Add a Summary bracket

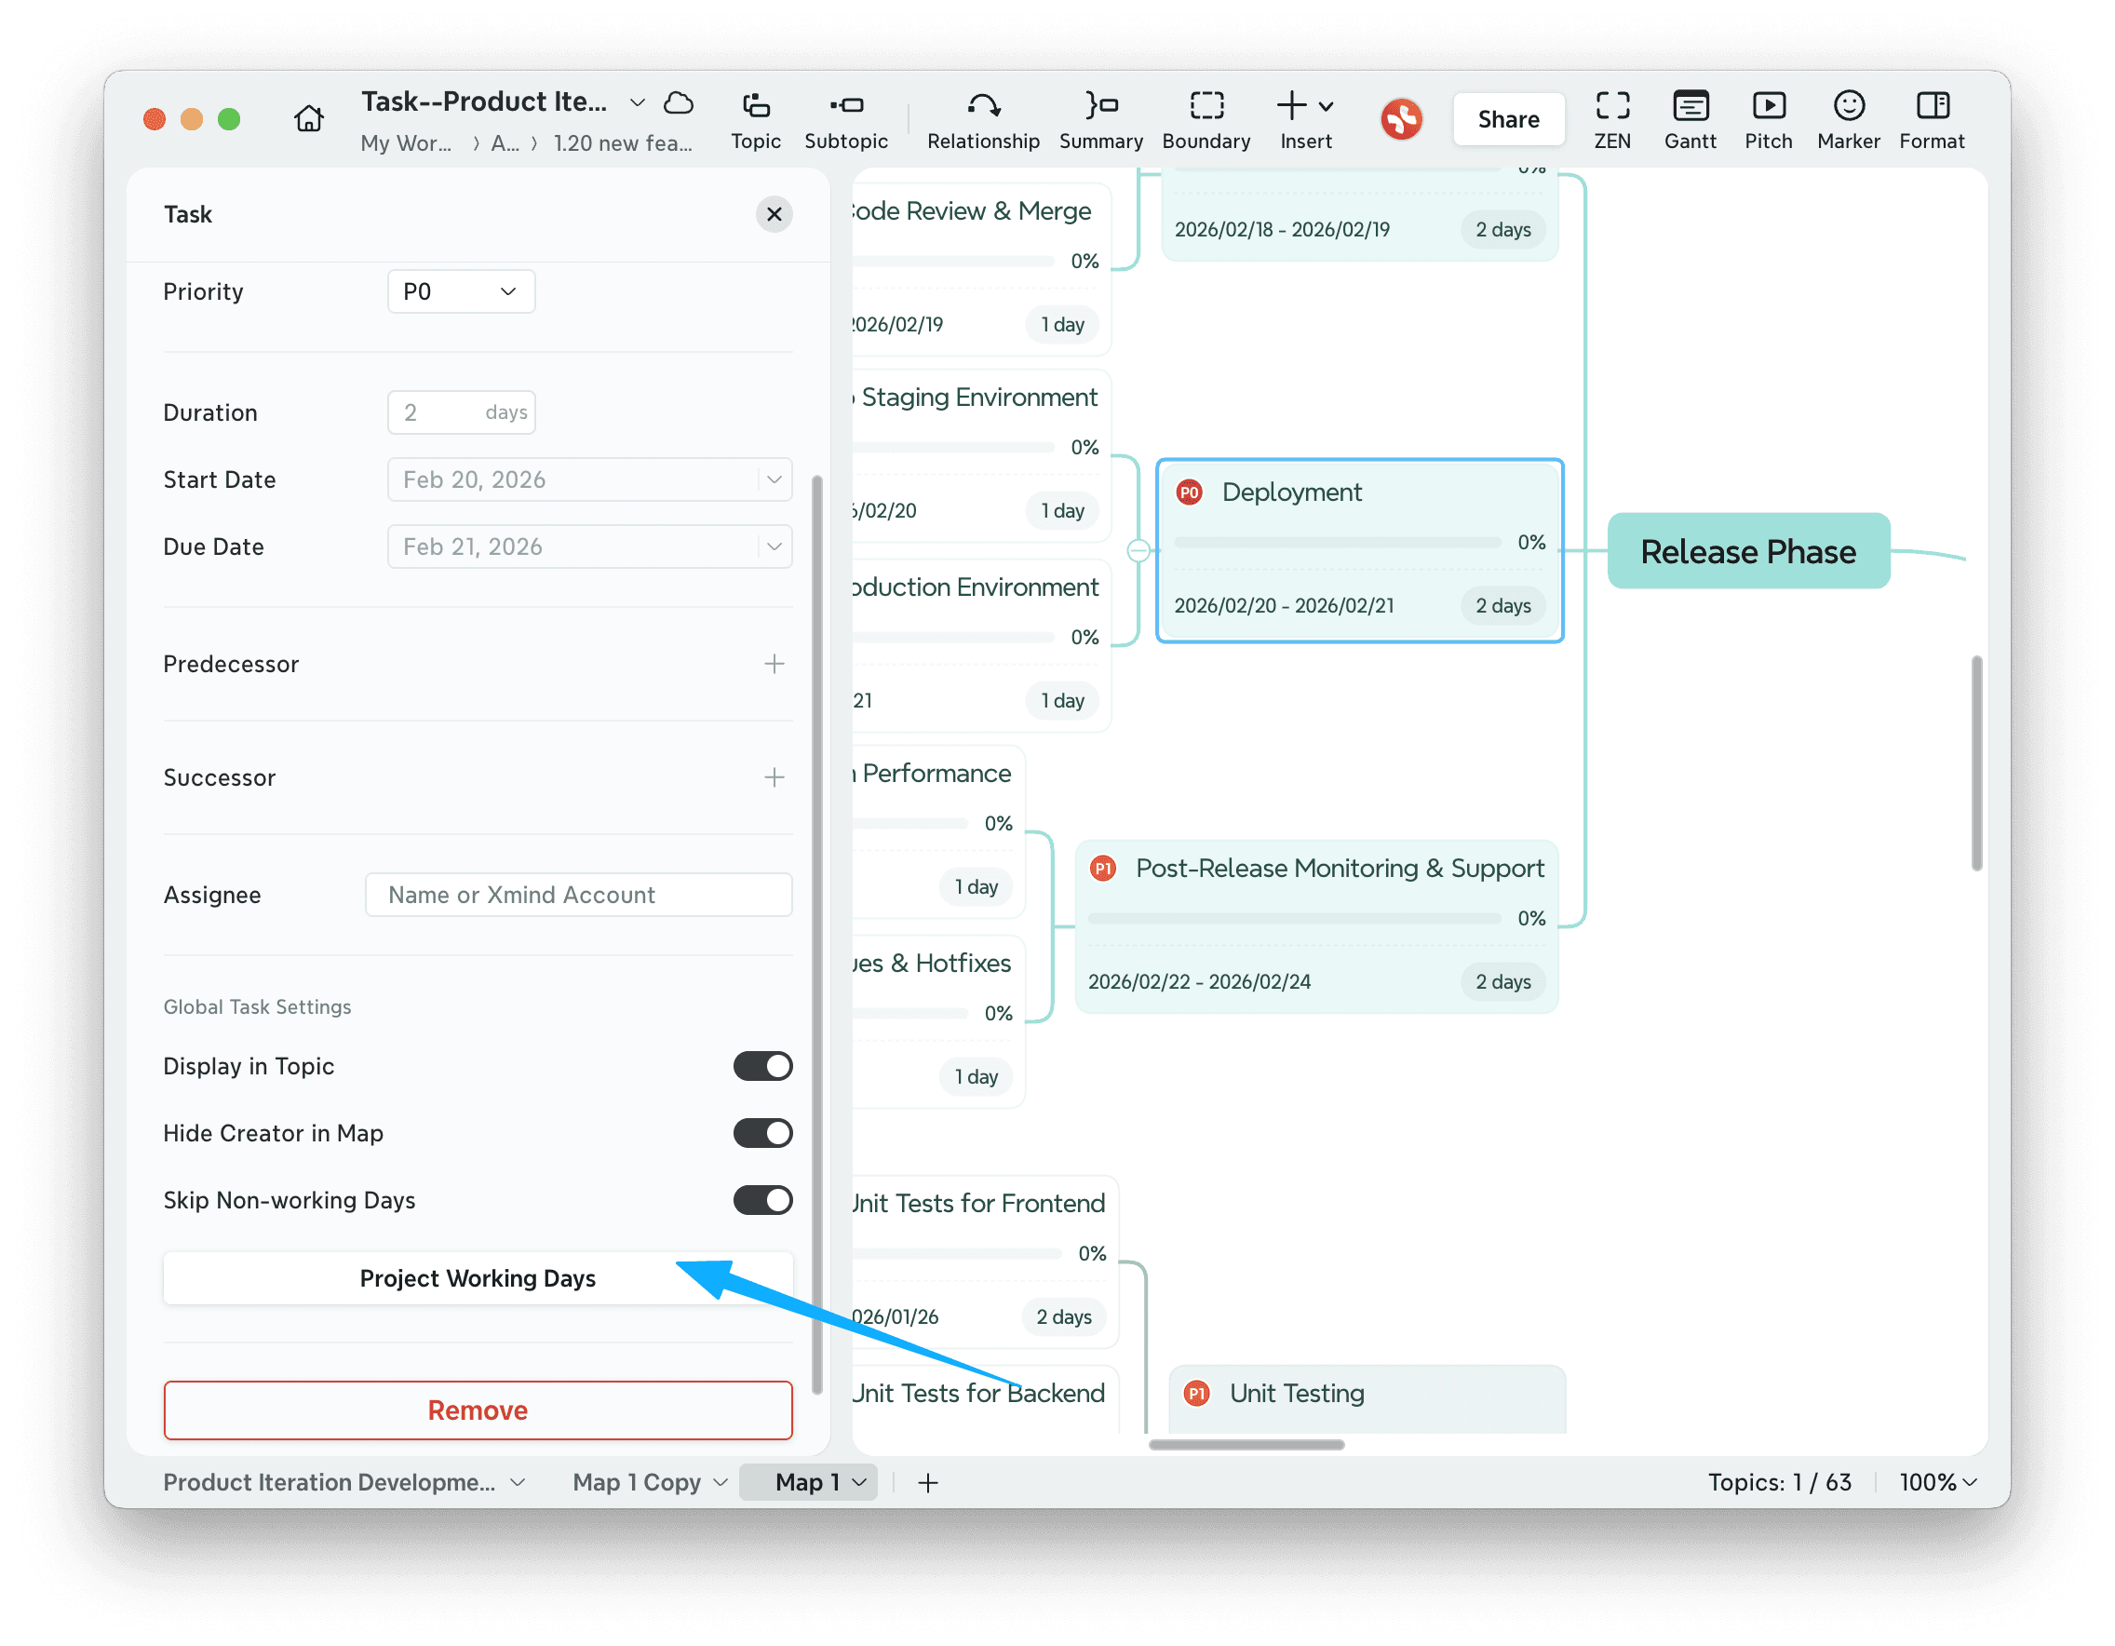(1100, 119)
